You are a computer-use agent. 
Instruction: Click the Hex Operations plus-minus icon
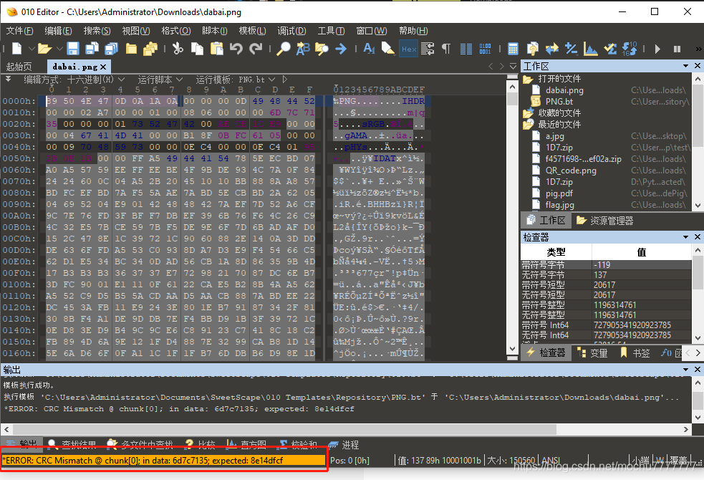pos(571,49)
